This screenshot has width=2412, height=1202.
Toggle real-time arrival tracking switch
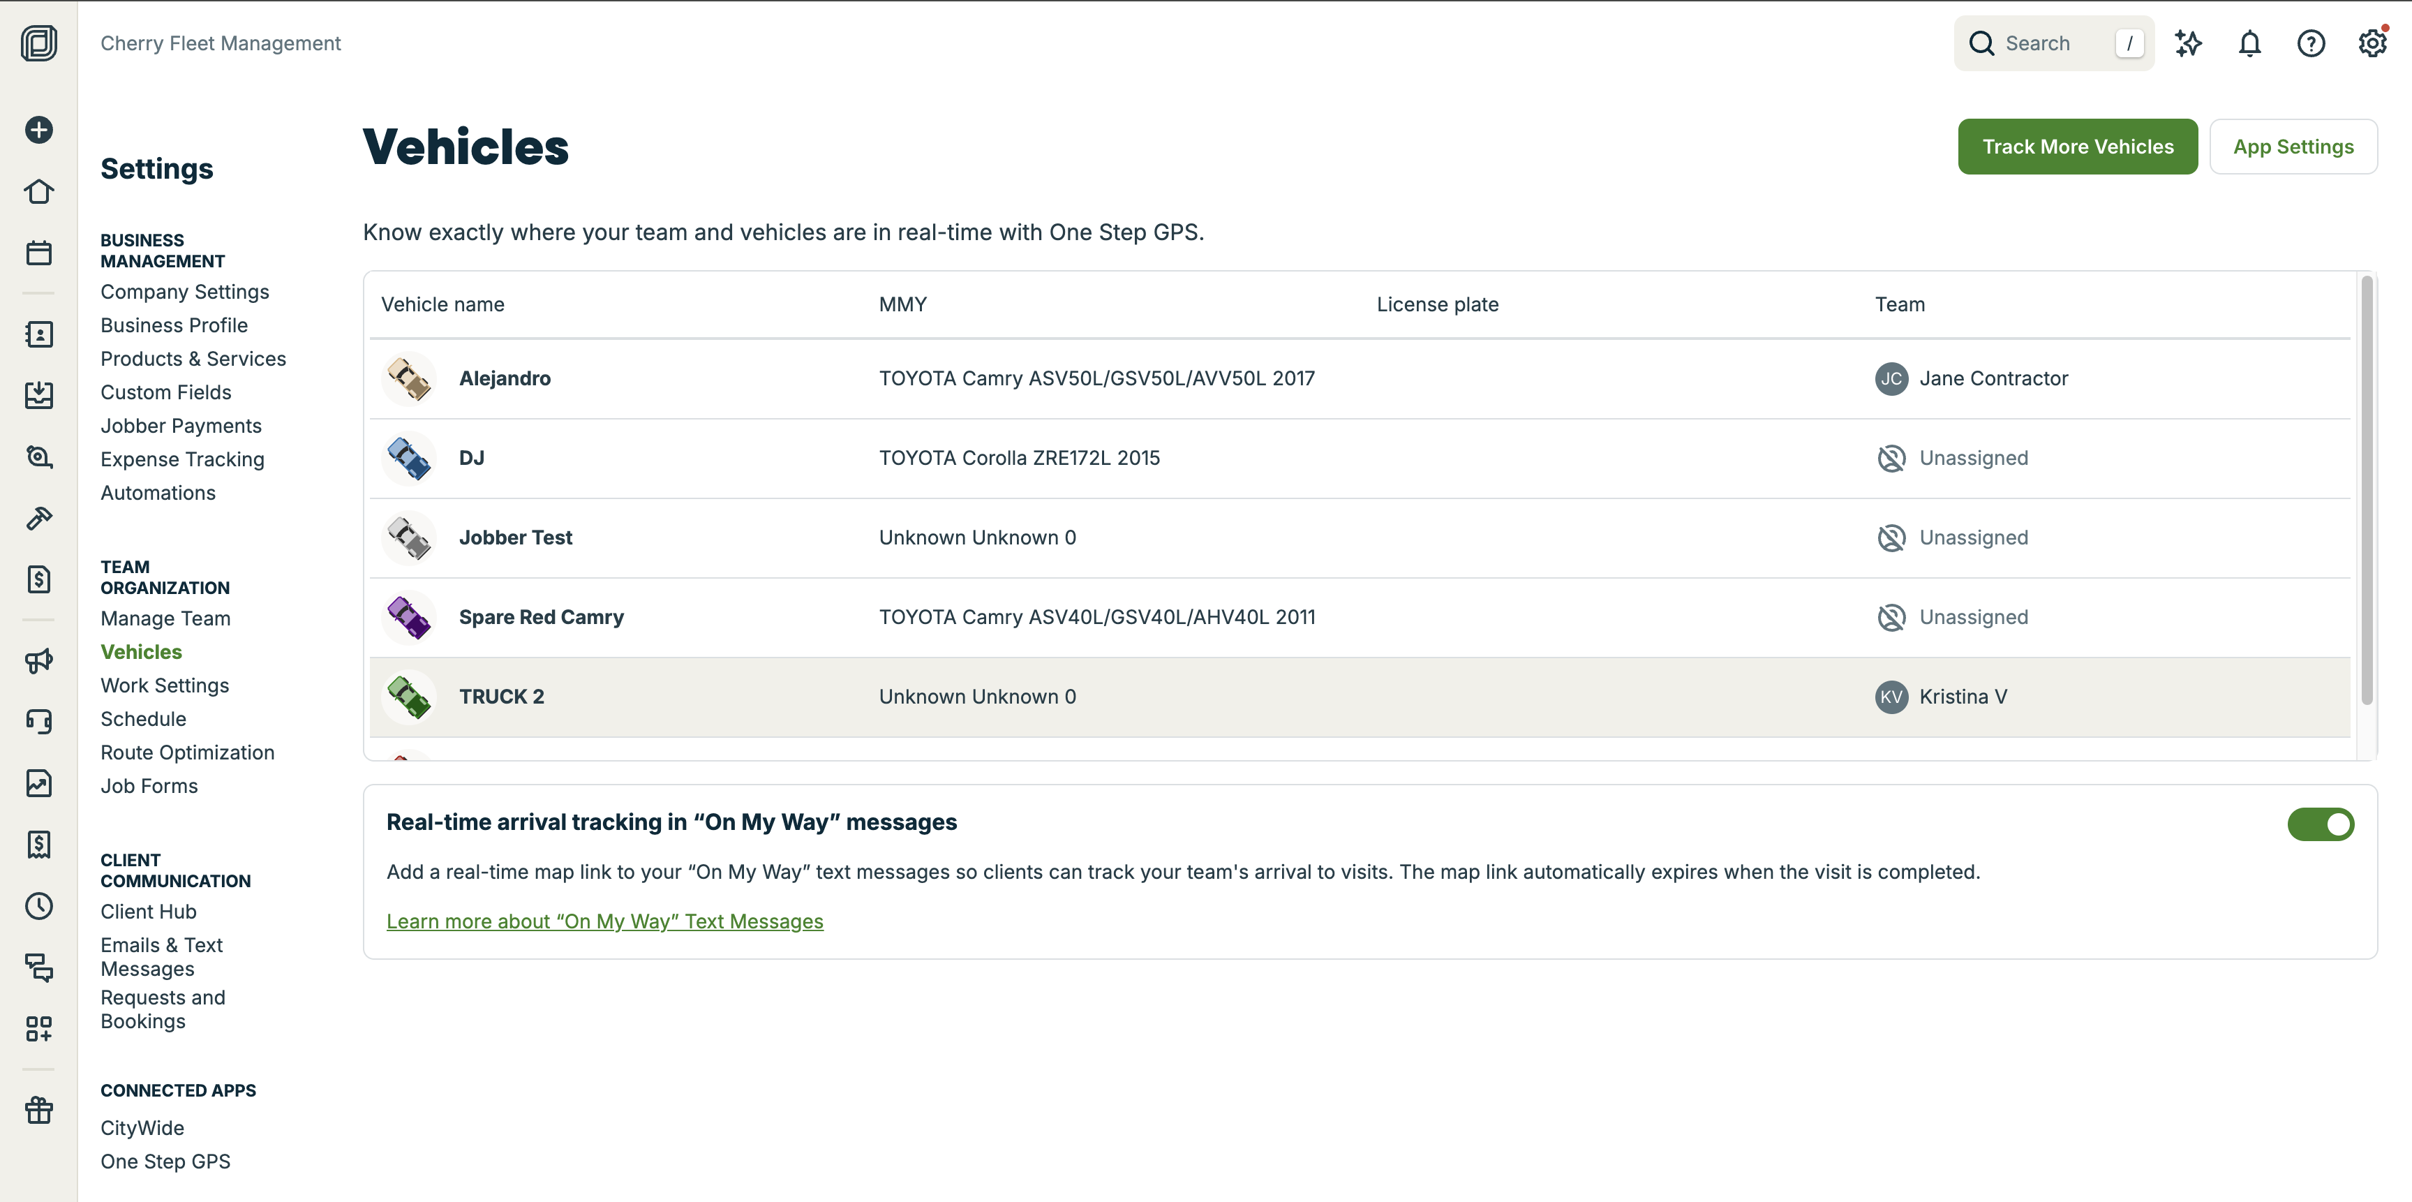coord(2321,824)
